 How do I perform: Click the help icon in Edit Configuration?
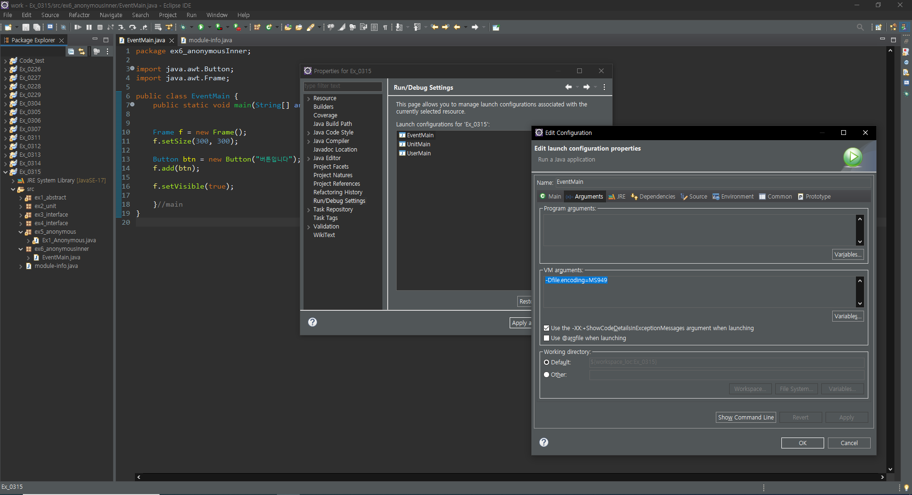coord(544,442)
